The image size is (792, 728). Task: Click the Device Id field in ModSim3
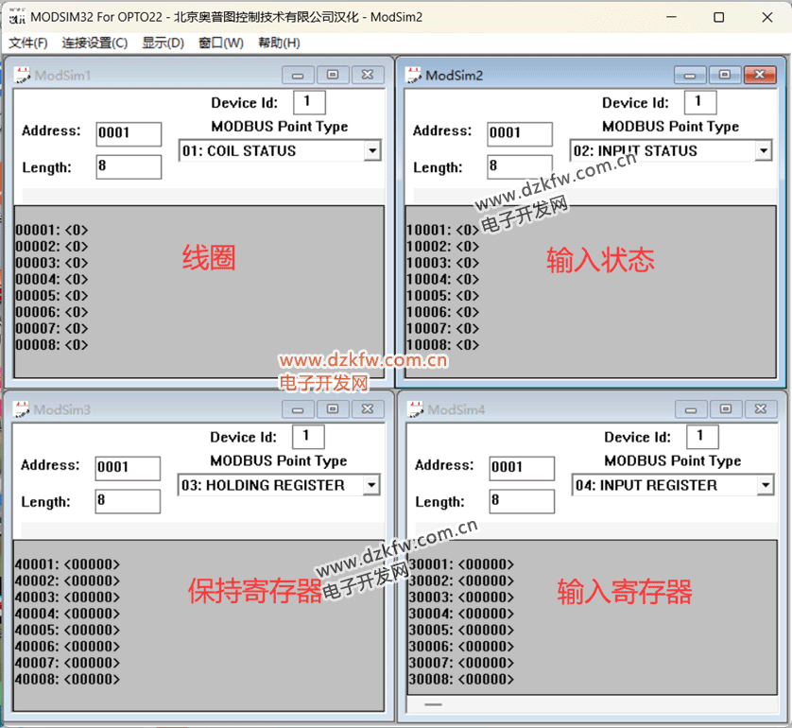(308, 437)
